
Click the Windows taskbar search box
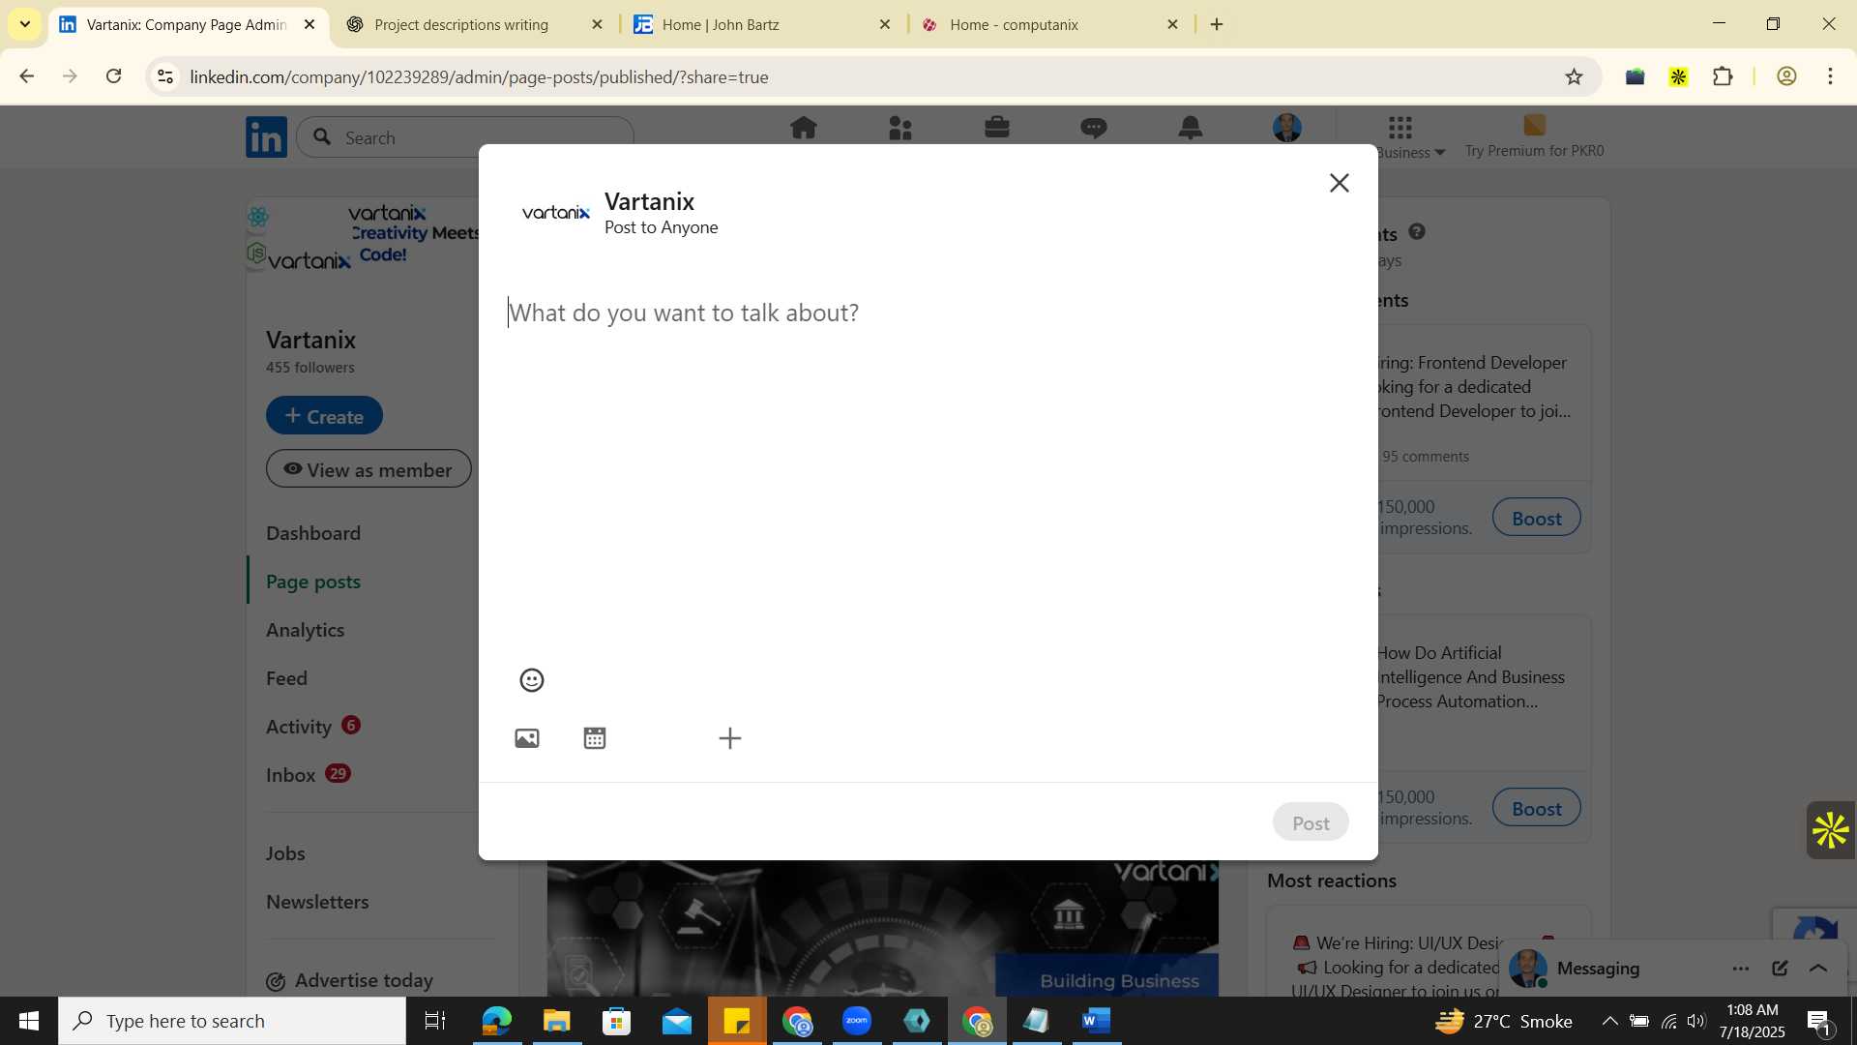[232, 1021]
